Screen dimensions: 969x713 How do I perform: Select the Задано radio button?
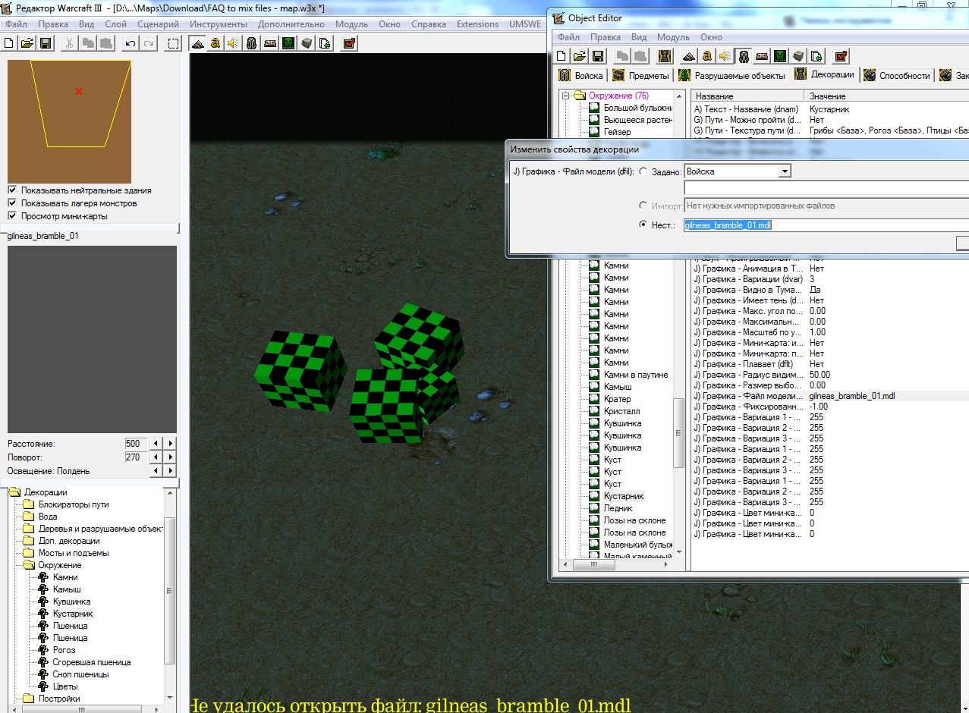(x=643, y=171)
